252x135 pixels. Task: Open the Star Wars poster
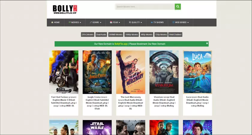97,127
